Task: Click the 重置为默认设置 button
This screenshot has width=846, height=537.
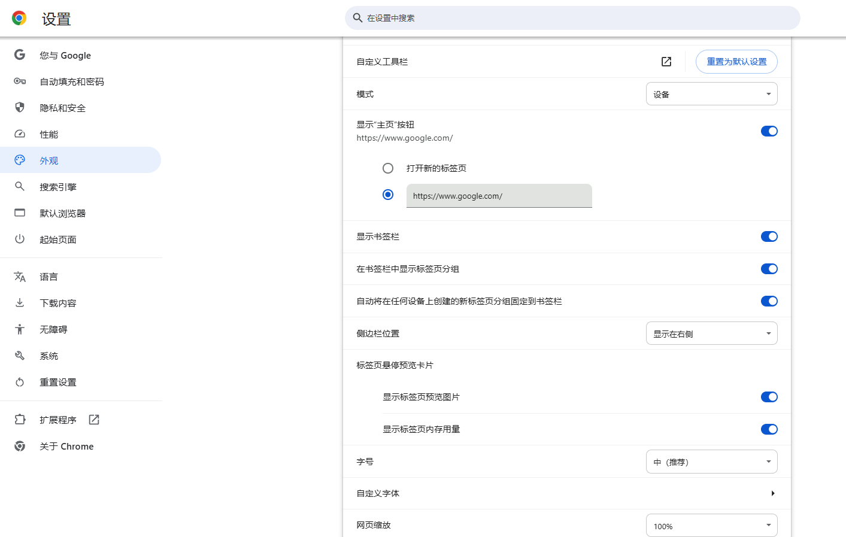Action: pyautogui.click(x=736, y=62)
